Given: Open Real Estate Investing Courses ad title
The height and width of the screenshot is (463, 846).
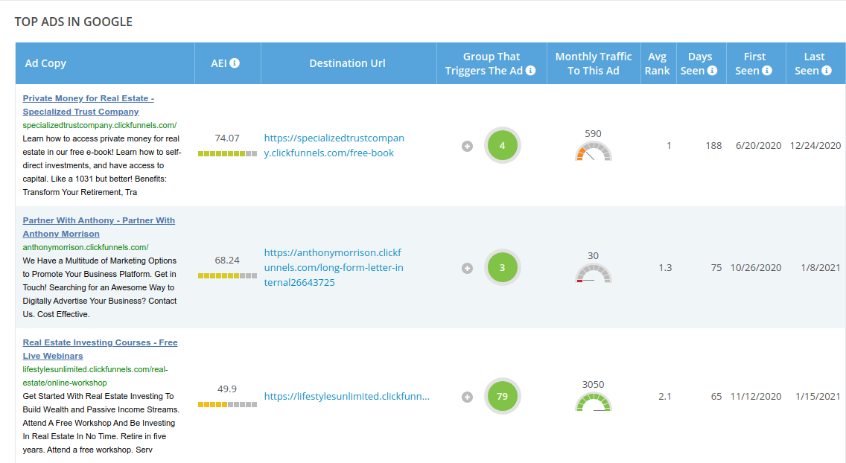Looking at the screenshot, I should pos(101,349).
